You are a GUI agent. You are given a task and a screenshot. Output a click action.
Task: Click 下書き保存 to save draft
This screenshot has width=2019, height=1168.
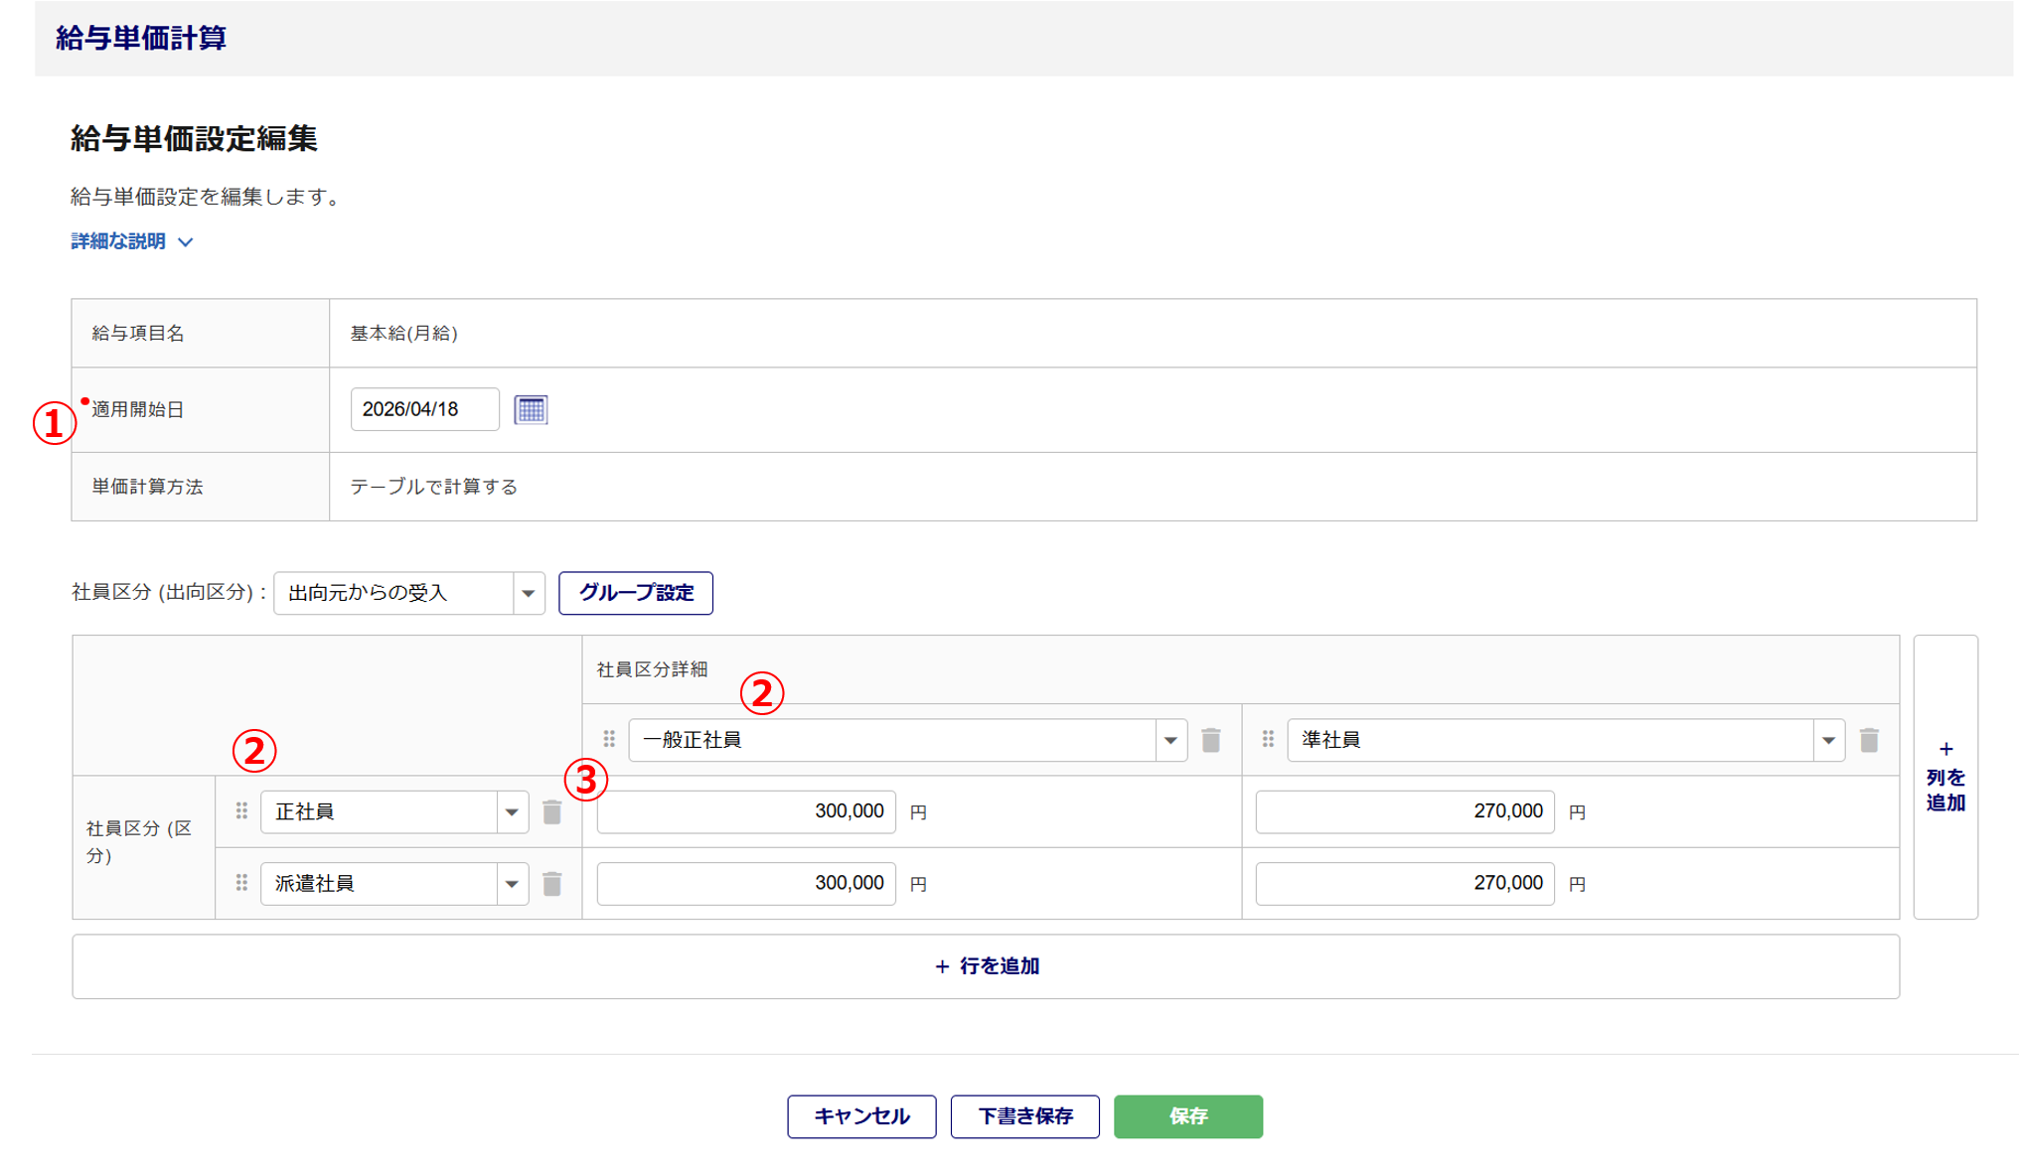1024,1116
